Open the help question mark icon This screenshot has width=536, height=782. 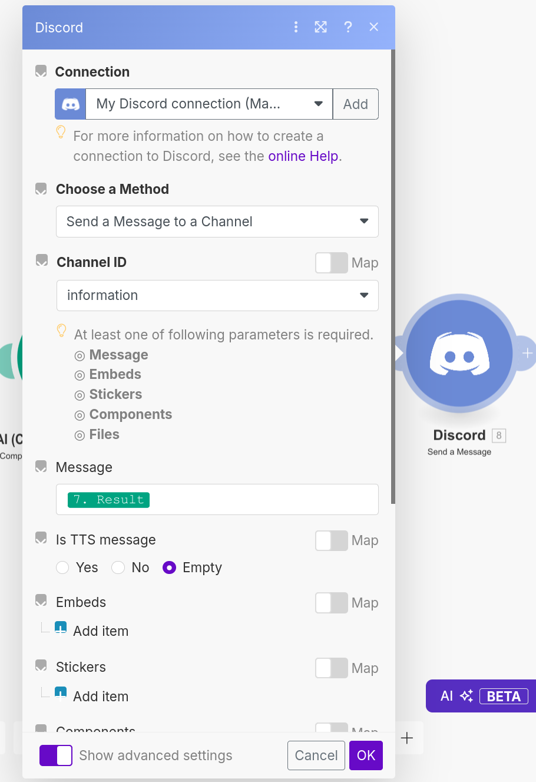[x=348, y=27]
